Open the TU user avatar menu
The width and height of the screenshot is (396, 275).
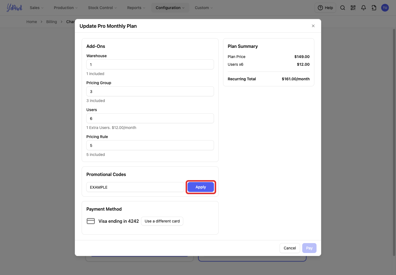(x=385, y=8)
